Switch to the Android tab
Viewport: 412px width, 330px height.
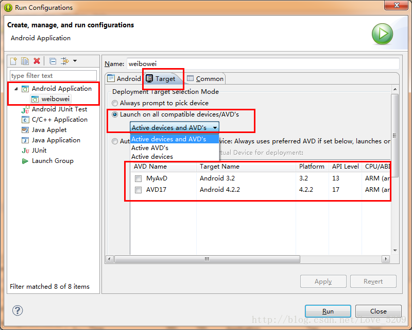tap(124, 78)
